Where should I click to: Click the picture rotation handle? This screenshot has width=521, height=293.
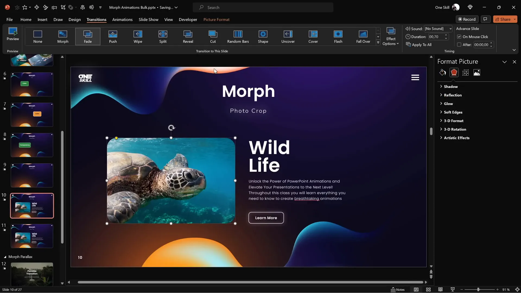click(x=171, y=128)
